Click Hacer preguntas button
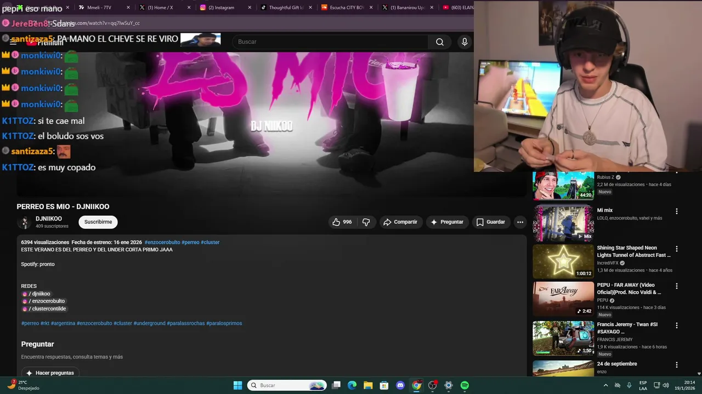Image resolution: width=702 pixels, height=394 pixels. click(x=50, y=373)
